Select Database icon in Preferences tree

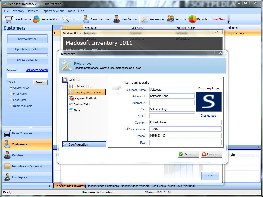[71, 86]
